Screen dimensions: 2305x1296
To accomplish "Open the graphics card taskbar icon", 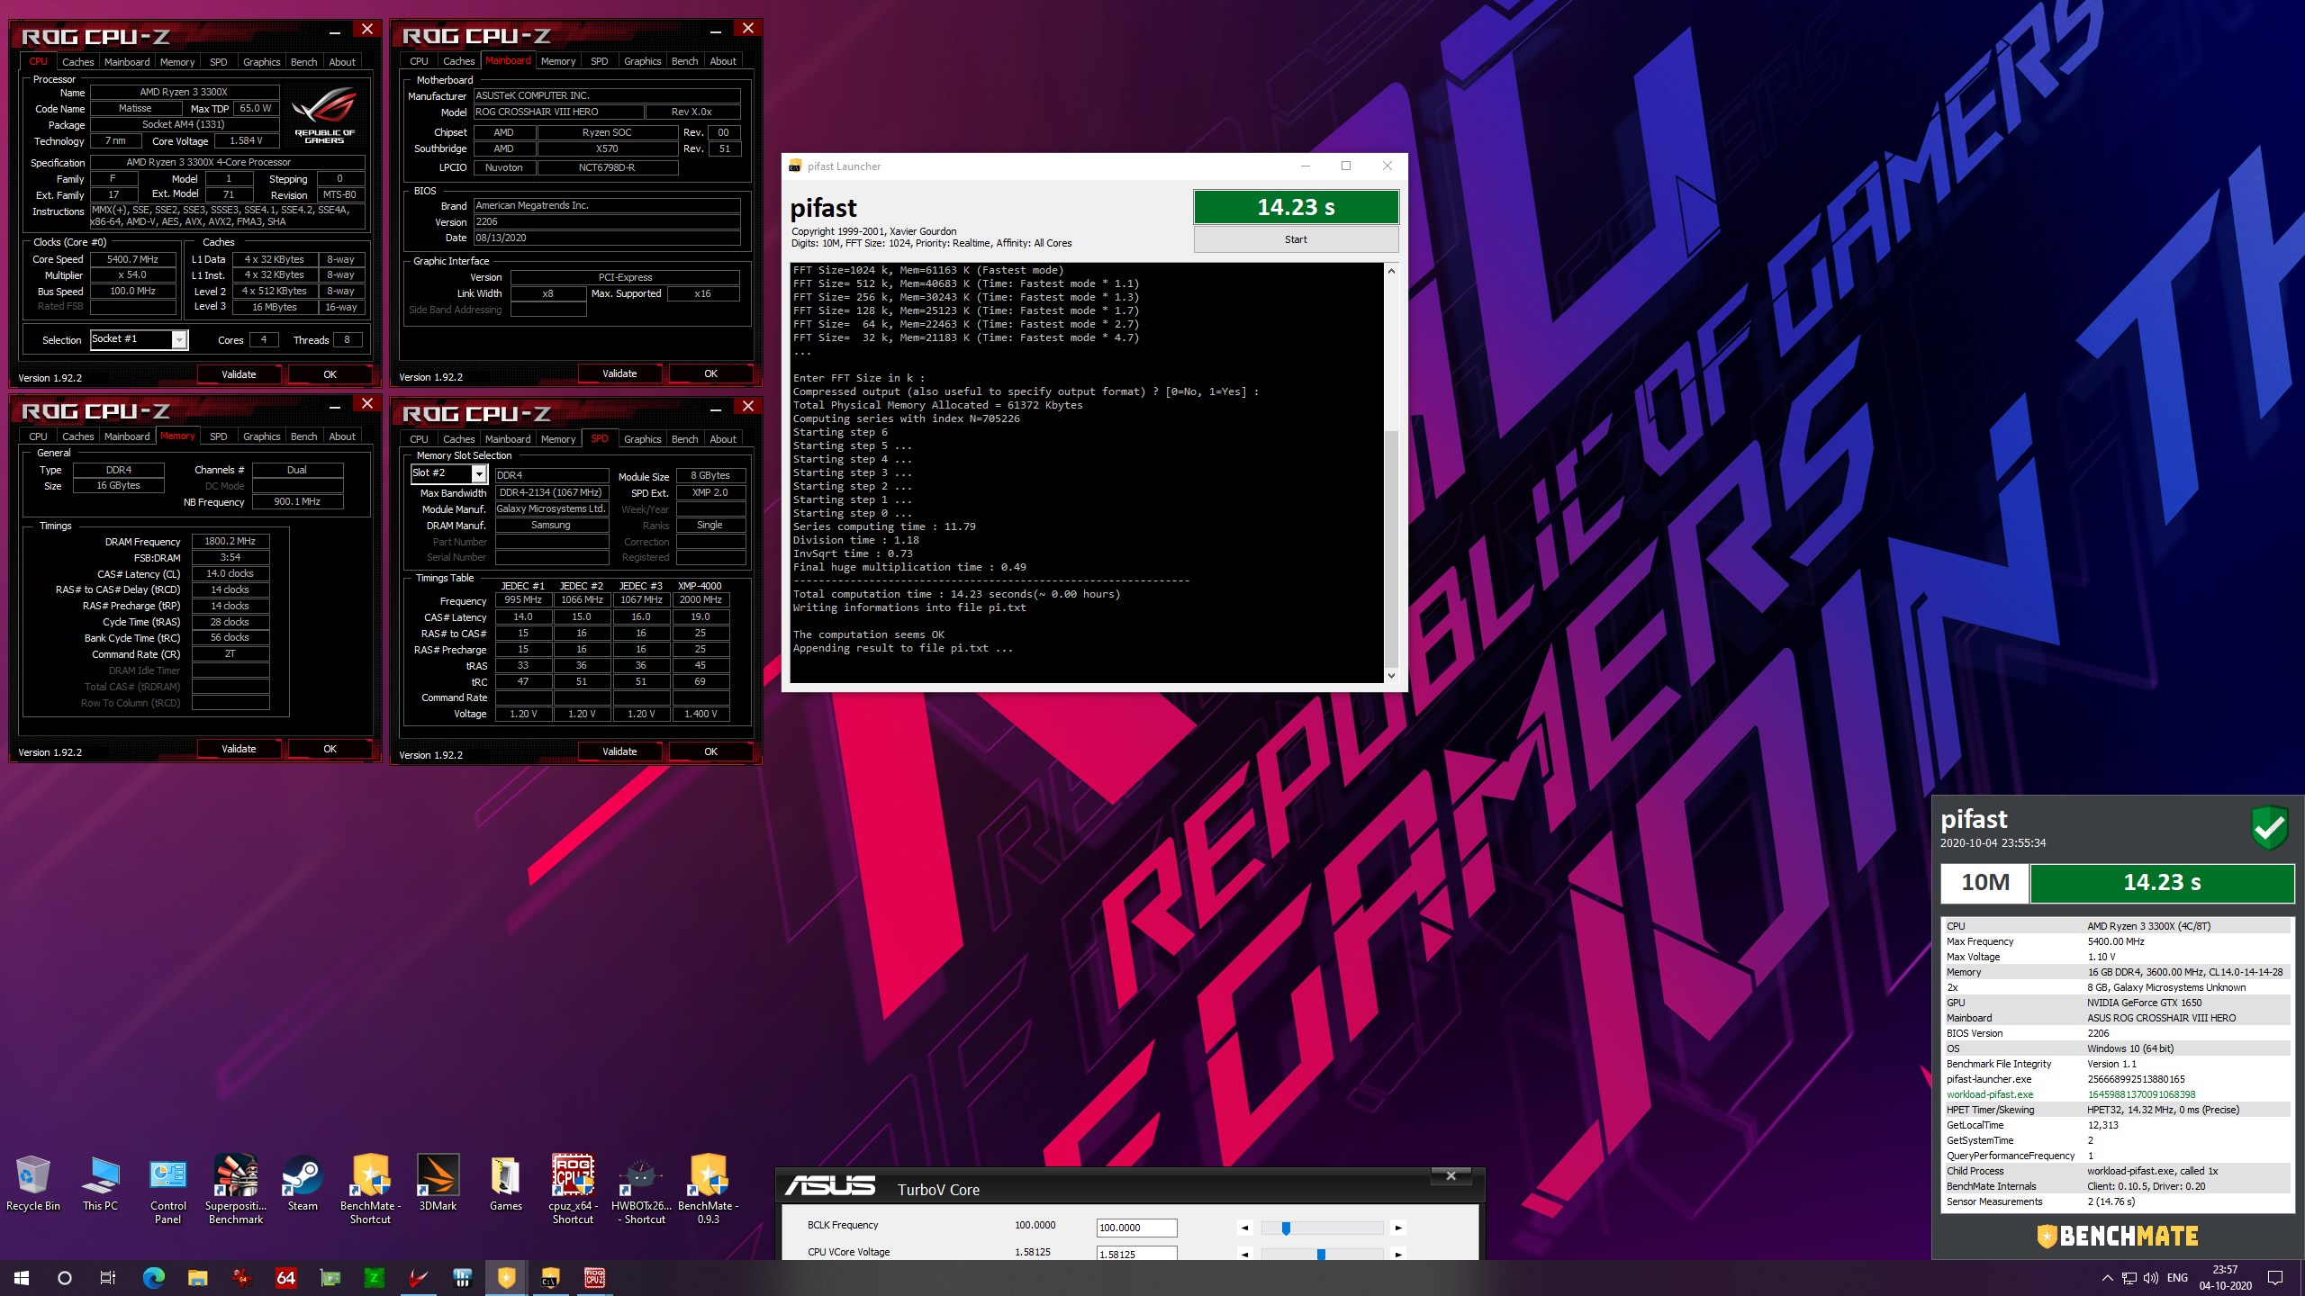I will point(330,1278).
